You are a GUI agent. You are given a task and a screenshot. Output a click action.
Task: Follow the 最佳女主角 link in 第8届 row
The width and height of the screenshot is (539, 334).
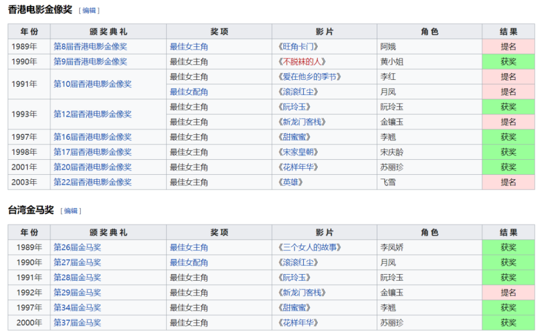tap(189, 46)
